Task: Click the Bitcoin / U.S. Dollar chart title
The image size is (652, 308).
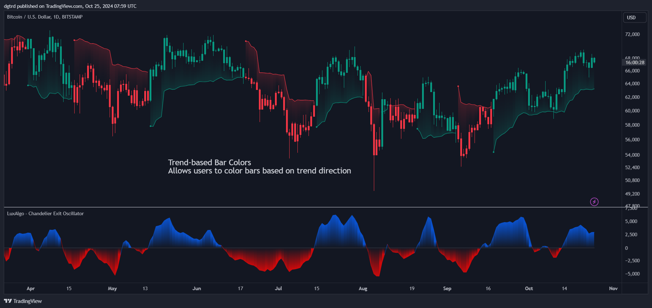Action: [x=45, y=17]
